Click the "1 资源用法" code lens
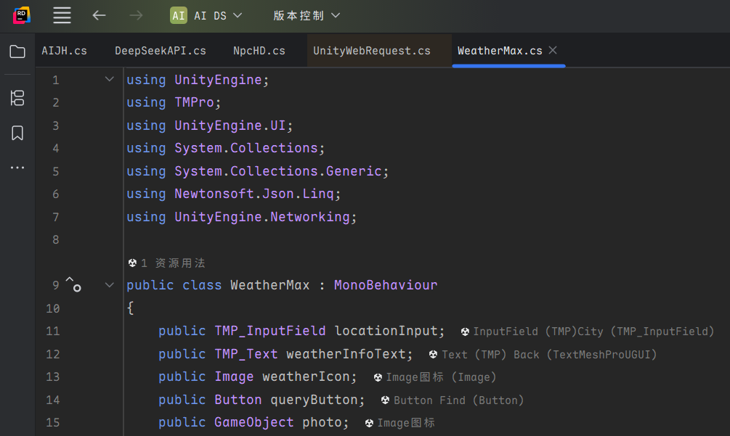The width and height of the screenshot is (730, 436). point(168,263)
